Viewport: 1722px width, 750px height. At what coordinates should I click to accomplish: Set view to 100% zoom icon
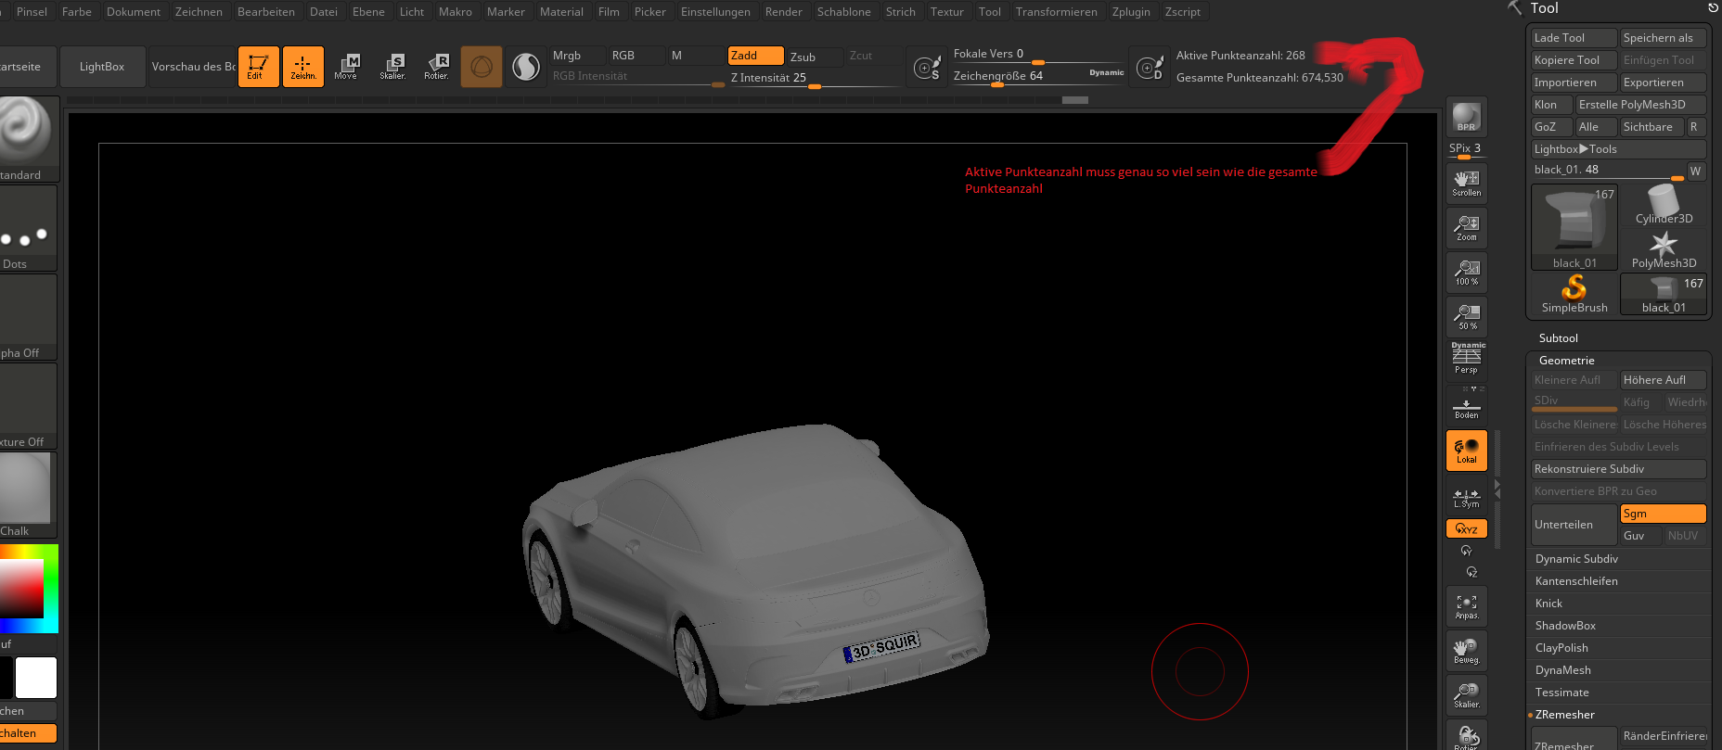1467,272
